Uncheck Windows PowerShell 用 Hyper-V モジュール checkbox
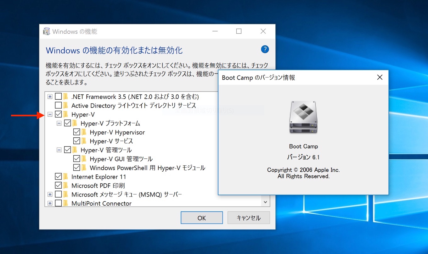 pos(76,168)
